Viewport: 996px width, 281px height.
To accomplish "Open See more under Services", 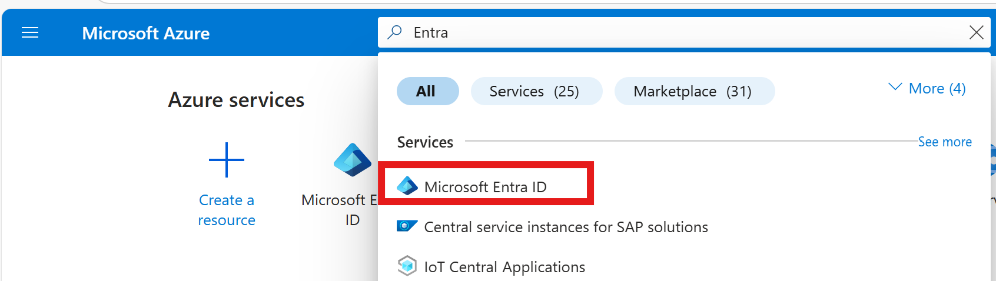I will click(944, 142).
